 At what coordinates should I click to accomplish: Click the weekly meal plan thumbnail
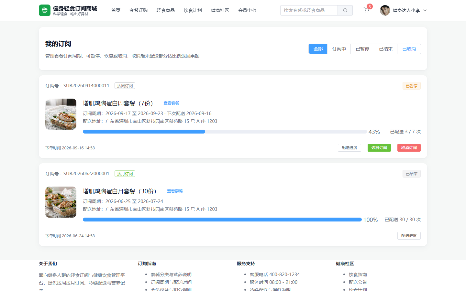click(x=61, y=114)
